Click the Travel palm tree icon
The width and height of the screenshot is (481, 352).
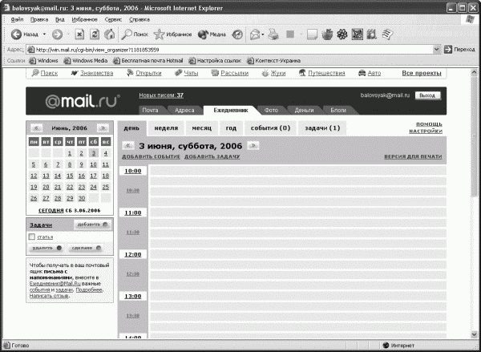click(302, 73)
